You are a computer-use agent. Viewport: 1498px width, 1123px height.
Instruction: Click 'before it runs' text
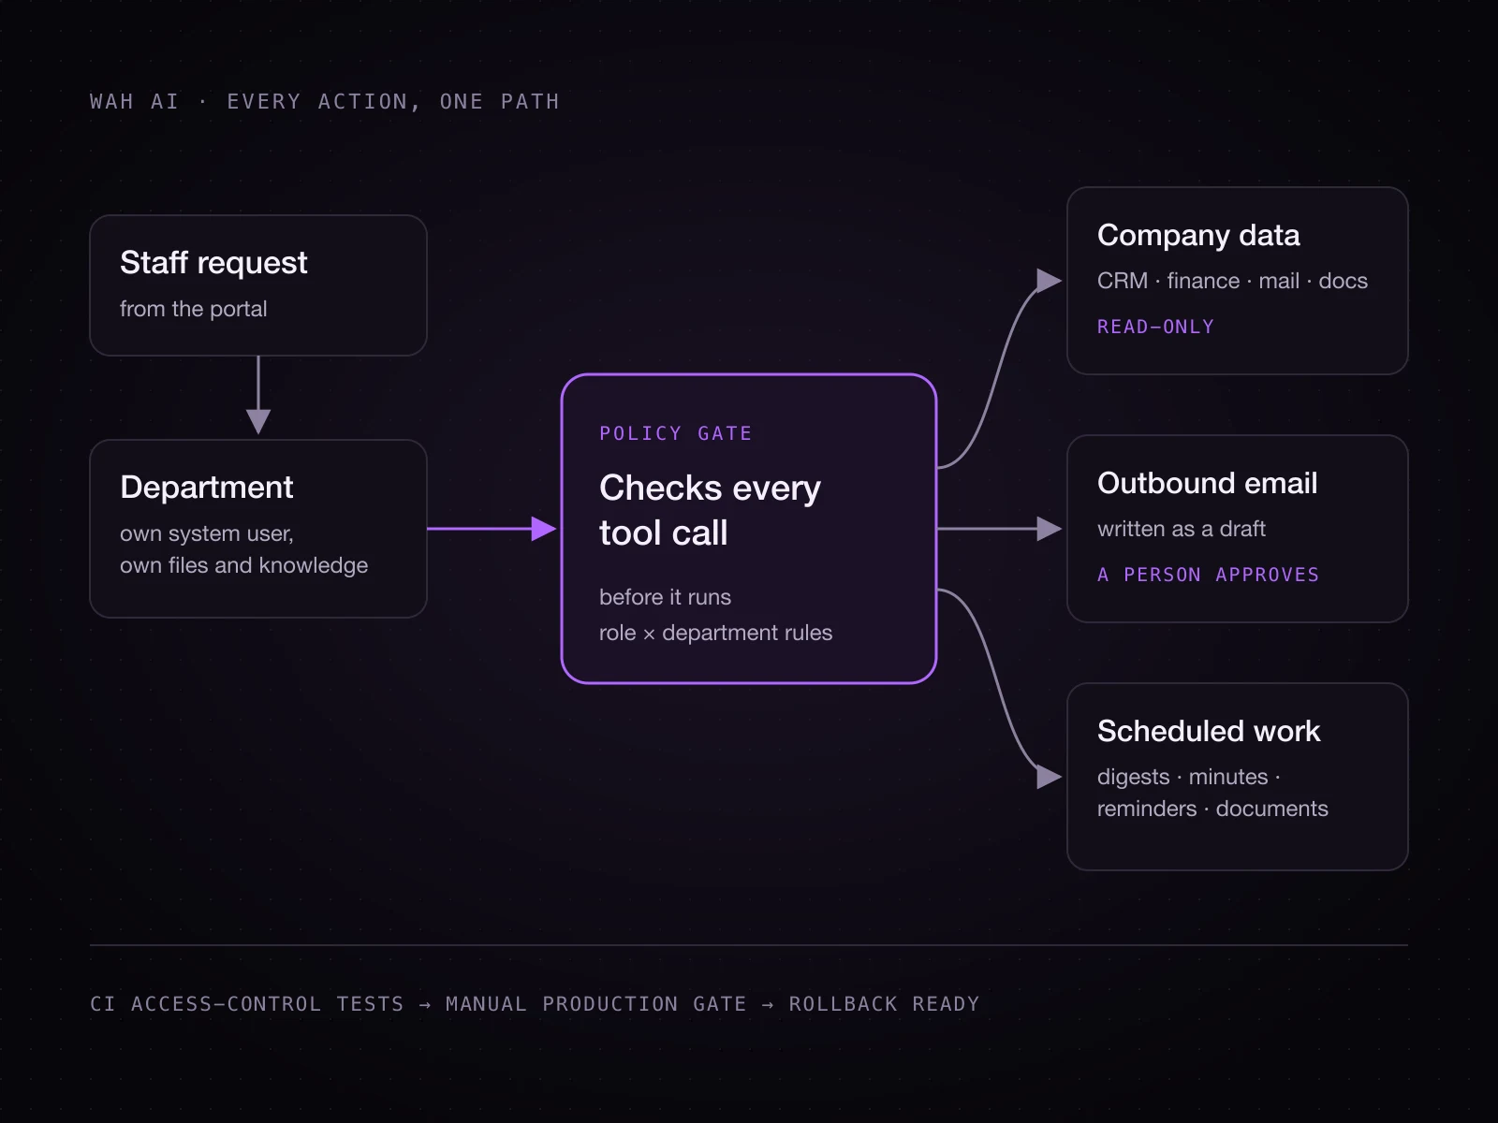click(x=666, y=597)
